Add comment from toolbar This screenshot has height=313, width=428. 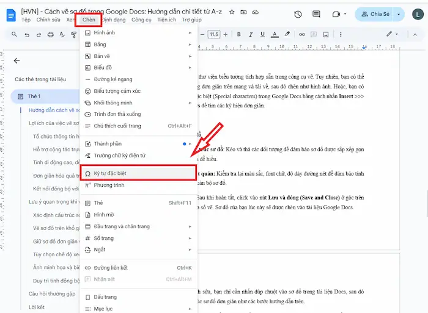(314, 34)
